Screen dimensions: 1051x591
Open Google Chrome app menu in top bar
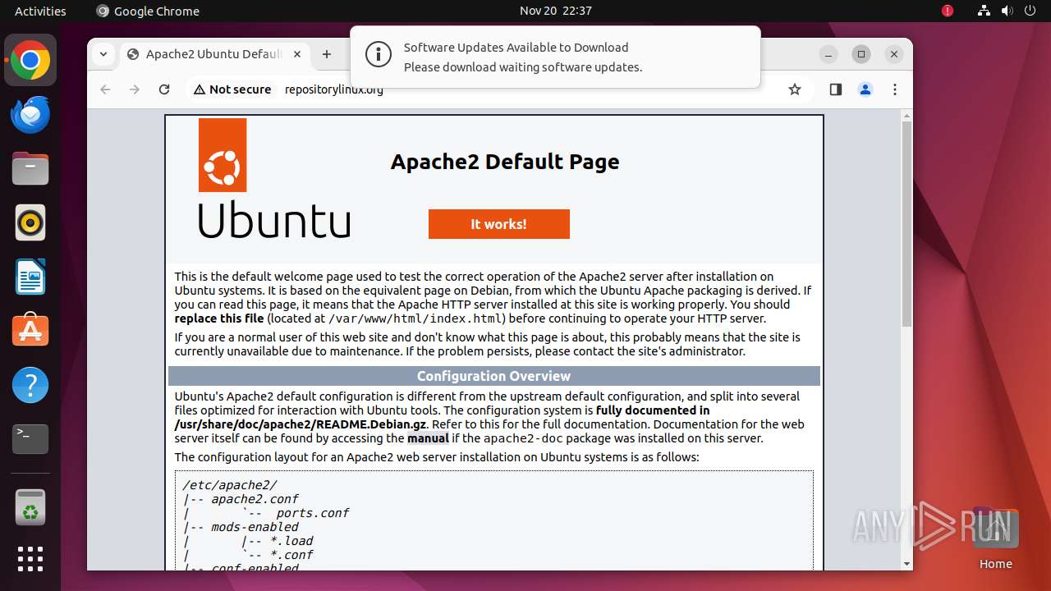pos(148,11)
